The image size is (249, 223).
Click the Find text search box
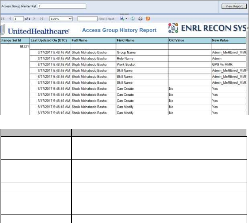(87, 19)
